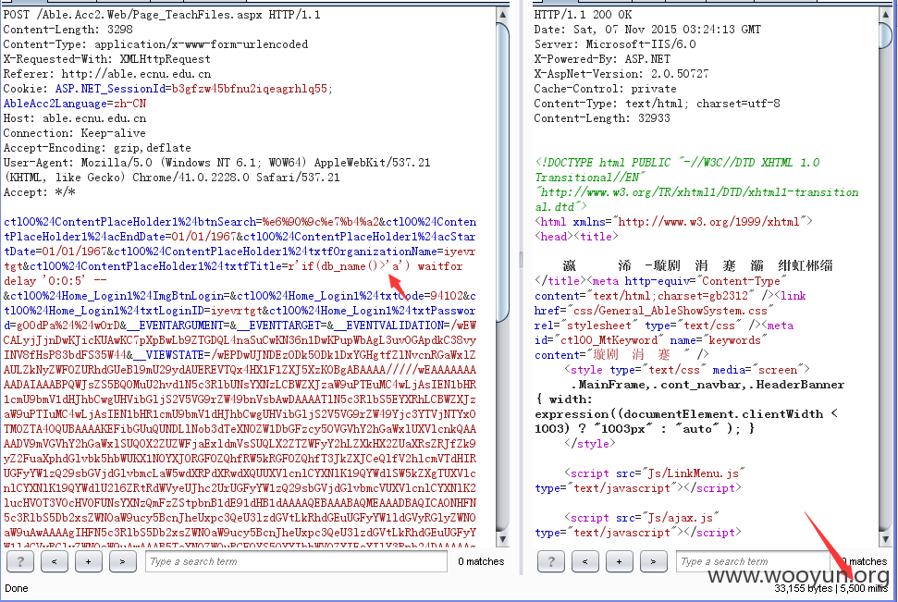Click the response pane scroll down arrow
Image resolution: width=898 pixels, height=602 pixels.
click(x=885, y=539)
